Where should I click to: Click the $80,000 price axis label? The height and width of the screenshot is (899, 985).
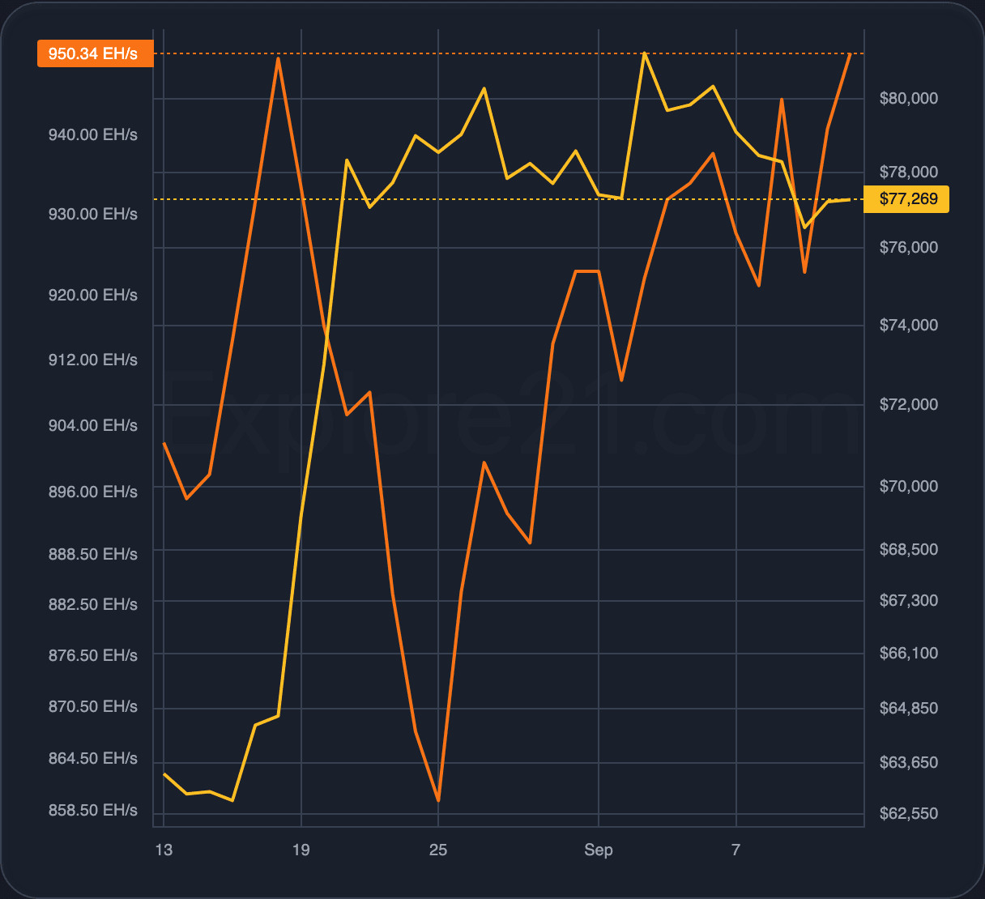(909, 99)
